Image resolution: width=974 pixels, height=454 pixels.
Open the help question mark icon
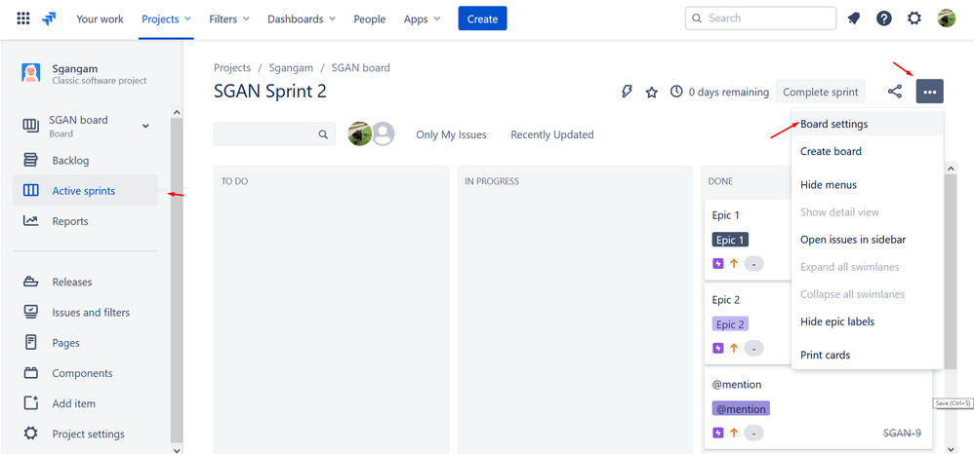coord(884,19)
